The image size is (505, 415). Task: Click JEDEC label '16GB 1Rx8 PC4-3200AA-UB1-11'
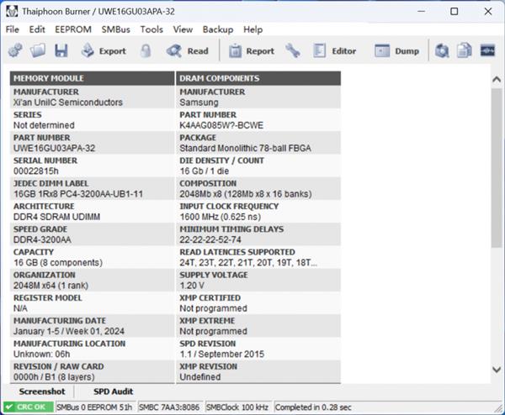click(78, 194)
